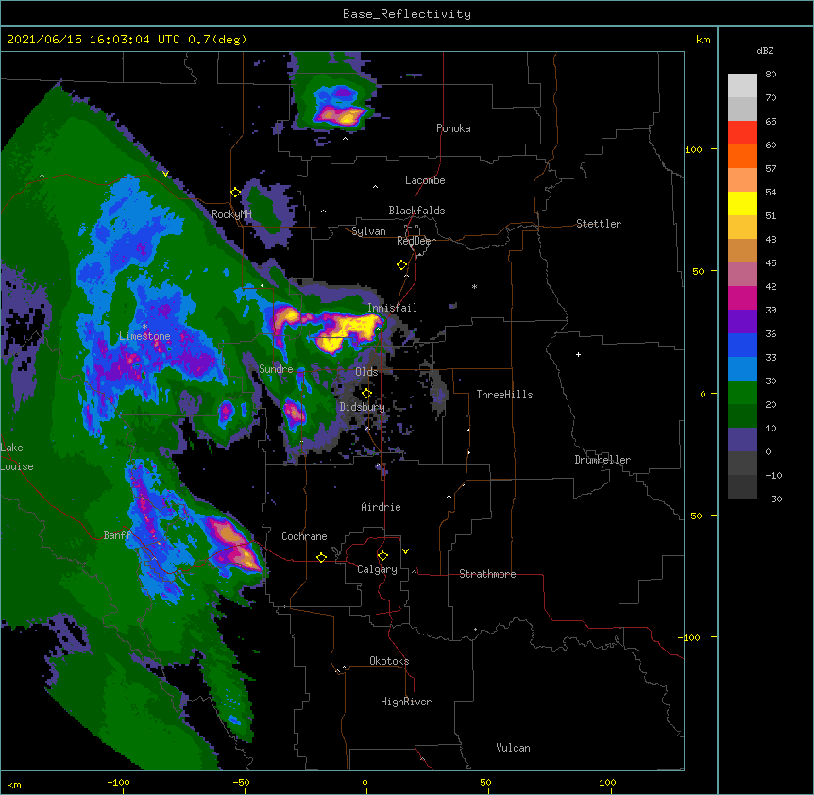Select the ThreeHills label
Image resolution: width=814 pixels, height=795 pixels.
(x=504, y=395)
